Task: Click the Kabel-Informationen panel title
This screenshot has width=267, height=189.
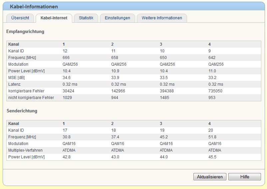Action: point(34,7)
